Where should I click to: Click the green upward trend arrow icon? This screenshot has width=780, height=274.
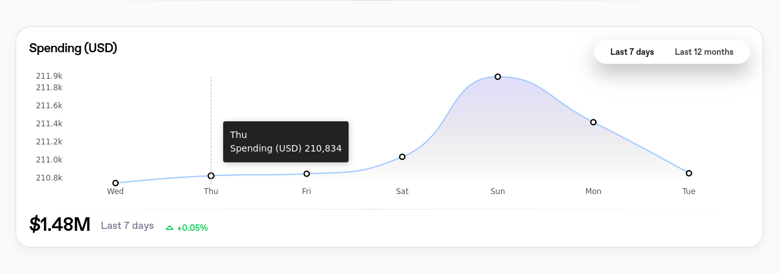(x=170, y=228)
